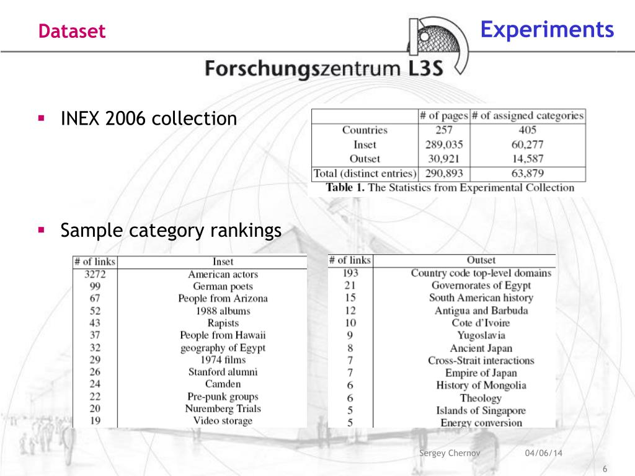Viewport: 635px width, 476px height.
Task: Select the 'Cross-Strait interactions' entry
Action: [481, 360]
